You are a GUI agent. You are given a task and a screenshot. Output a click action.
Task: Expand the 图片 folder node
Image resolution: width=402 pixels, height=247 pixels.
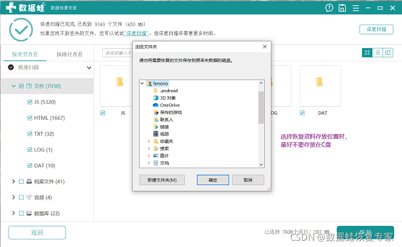point(149,156)
